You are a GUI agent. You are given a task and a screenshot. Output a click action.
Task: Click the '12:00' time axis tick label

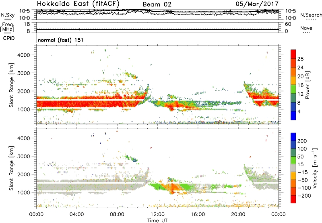point(157,215)
